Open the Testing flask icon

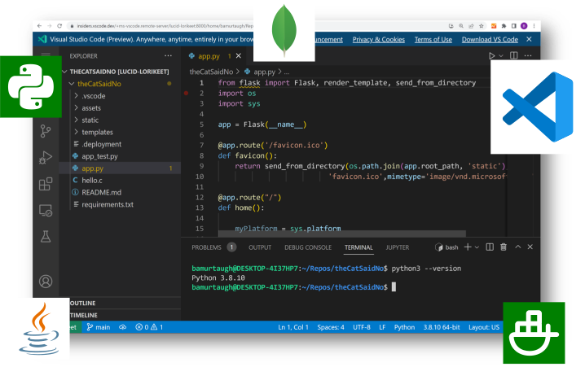coord(46,237)
